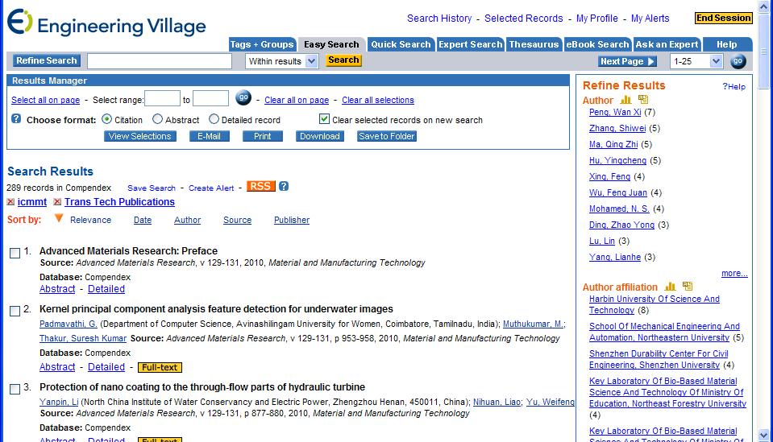The image size is (773, 442).
Task: Switch to Easy Search tab
Action: (x=331, y=44)
